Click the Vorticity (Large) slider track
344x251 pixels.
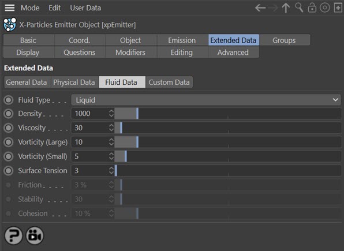[228, 142]
